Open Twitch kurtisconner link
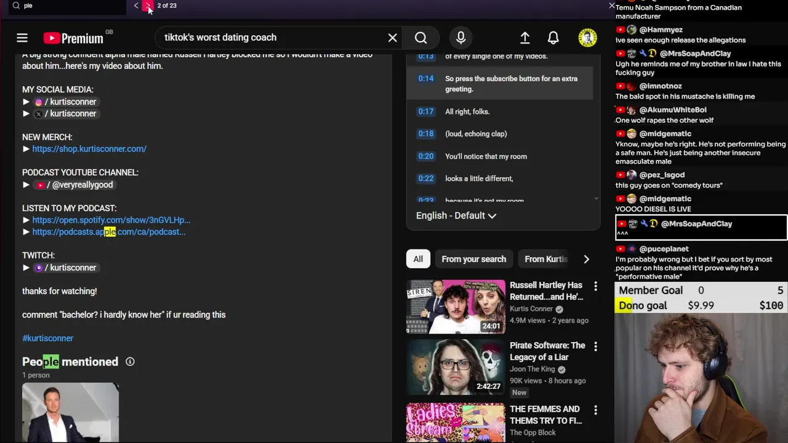The height and width of the screenshot is (443, 788). [65, 268]
